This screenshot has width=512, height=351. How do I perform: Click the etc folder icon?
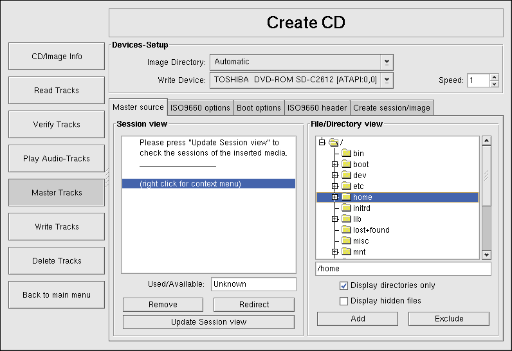coord(346,186)
